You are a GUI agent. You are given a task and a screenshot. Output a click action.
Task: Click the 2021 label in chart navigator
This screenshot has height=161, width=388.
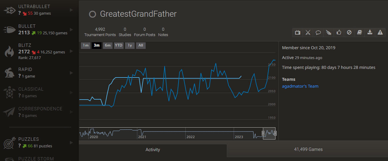point(142,137)
